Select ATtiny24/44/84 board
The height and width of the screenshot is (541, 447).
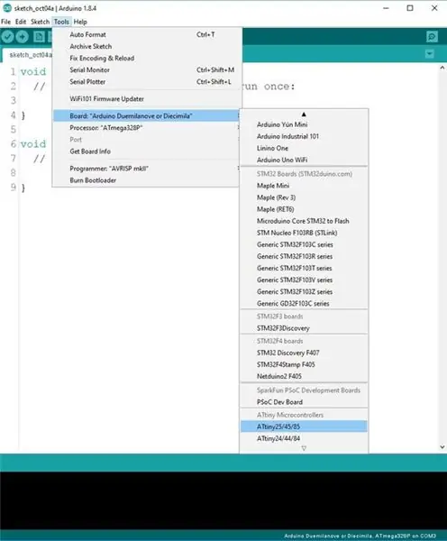[x=304, y=438]
